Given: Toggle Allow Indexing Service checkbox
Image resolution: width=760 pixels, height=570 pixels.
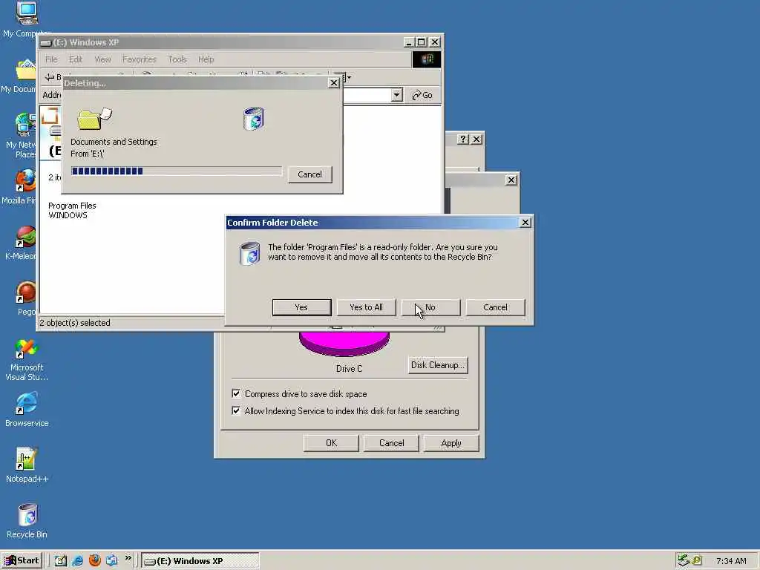Looking at the screenshot, I should (x=236, y=410).
